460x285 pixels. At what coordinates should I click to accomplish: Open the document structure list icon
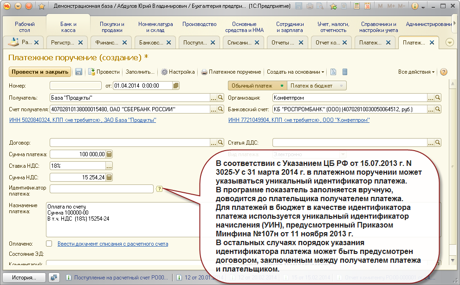[x=345, y=72]
